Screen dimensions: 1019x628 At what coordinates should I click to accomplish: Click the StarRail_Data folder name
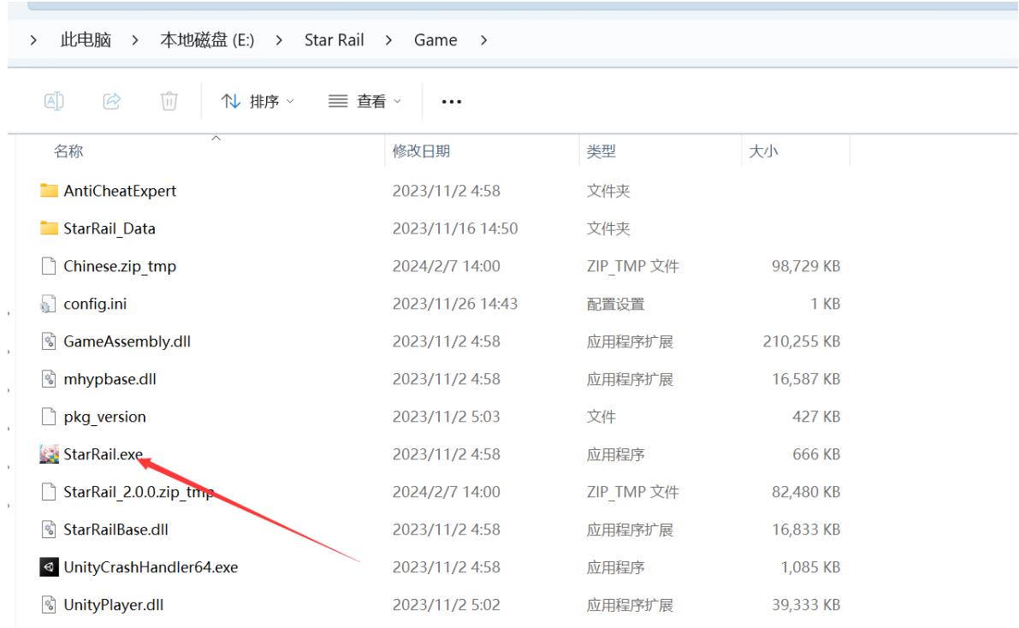pos(110,228)
